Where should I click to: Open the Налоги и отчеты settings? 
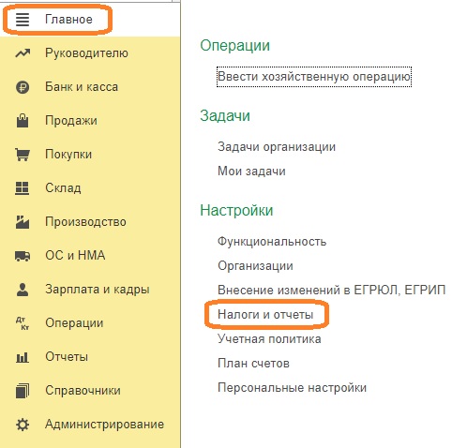pyautogui.click(x=265, y=314)
